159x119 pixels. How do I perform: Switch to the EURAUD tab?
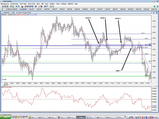pos(85,9)
